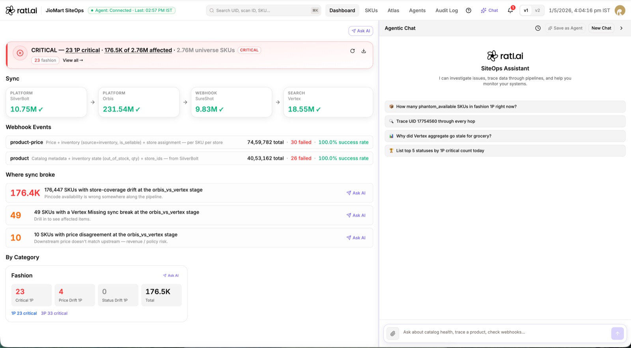
Task: Click the product-price webhook row
Action: point(189,142)
